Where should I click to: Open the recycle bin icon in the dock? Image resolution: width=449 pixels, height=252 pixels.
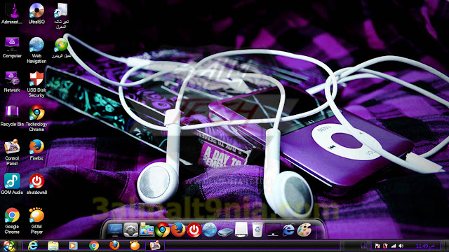[257, 230]
